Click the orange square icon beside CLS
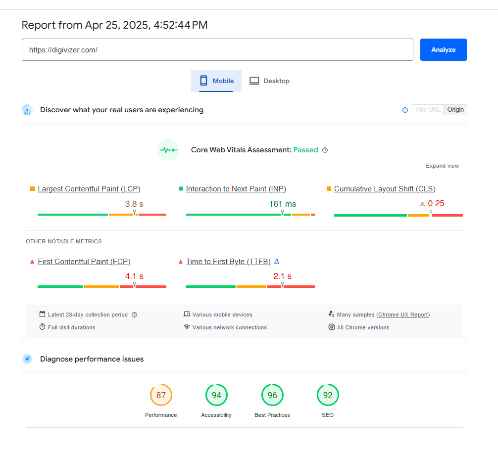 (x=329, y=189)
